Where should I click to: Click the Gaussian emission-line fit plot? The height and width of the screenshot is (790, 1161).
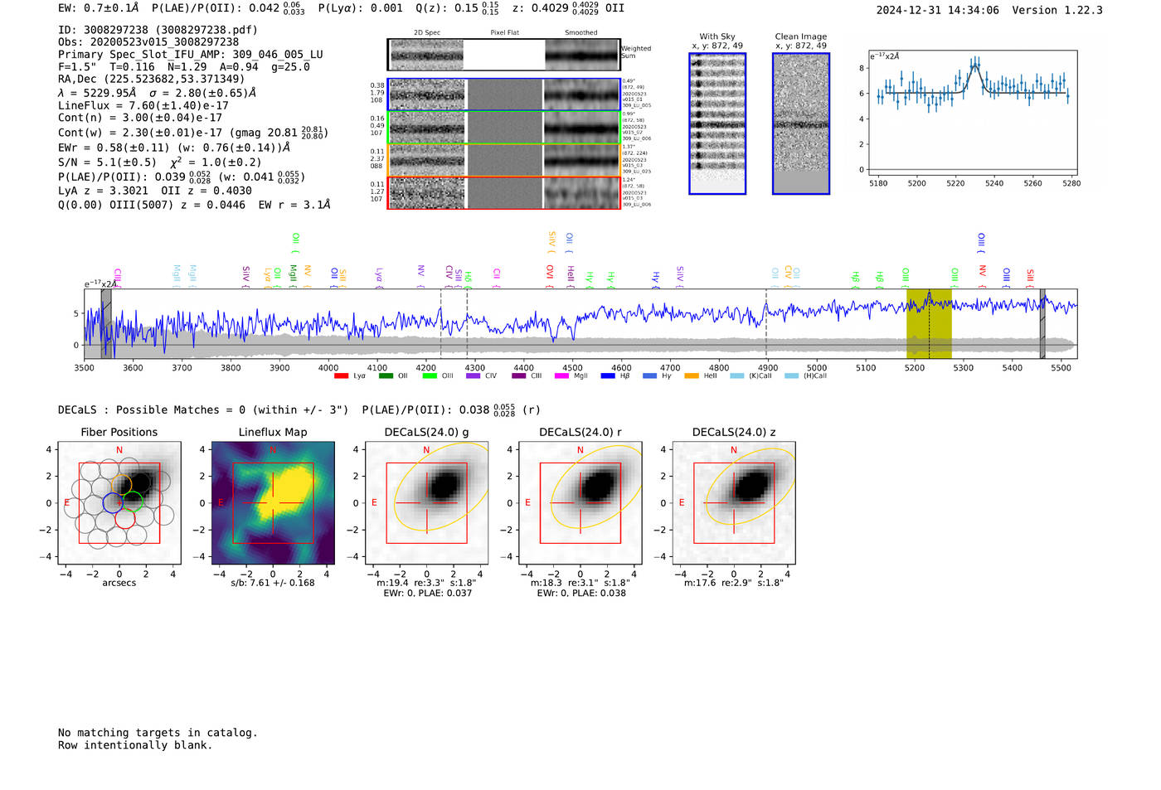coord(973,113)
